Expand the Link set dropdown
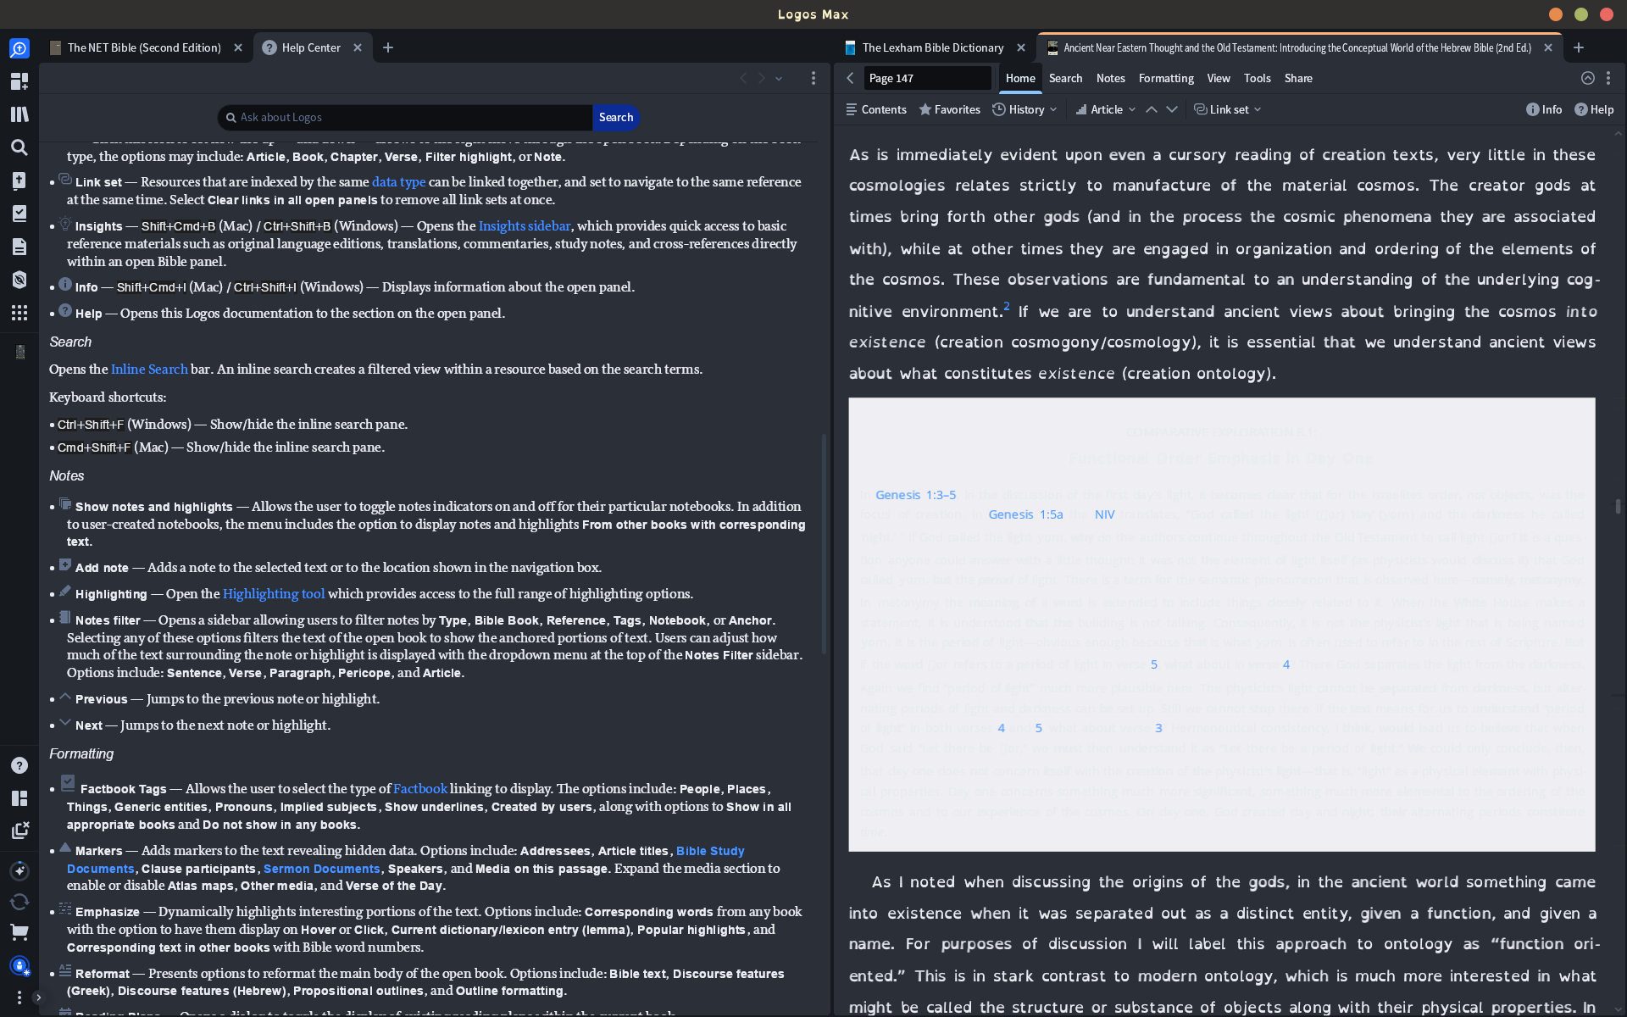This screenshot has width=1627, height=1017. click(x=1226, y=109)
